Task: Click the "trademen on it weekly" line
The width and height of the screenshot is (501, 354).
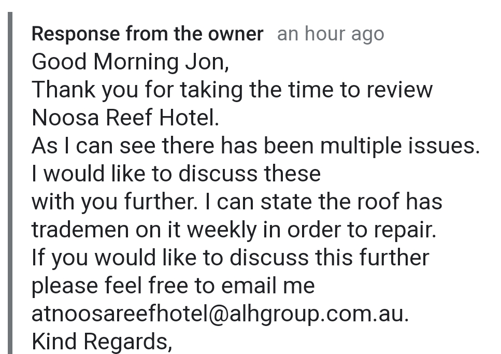Action: point(234,230)
